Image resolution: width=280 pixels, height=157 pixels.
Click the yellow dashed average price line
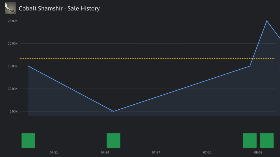coord(147,58)
